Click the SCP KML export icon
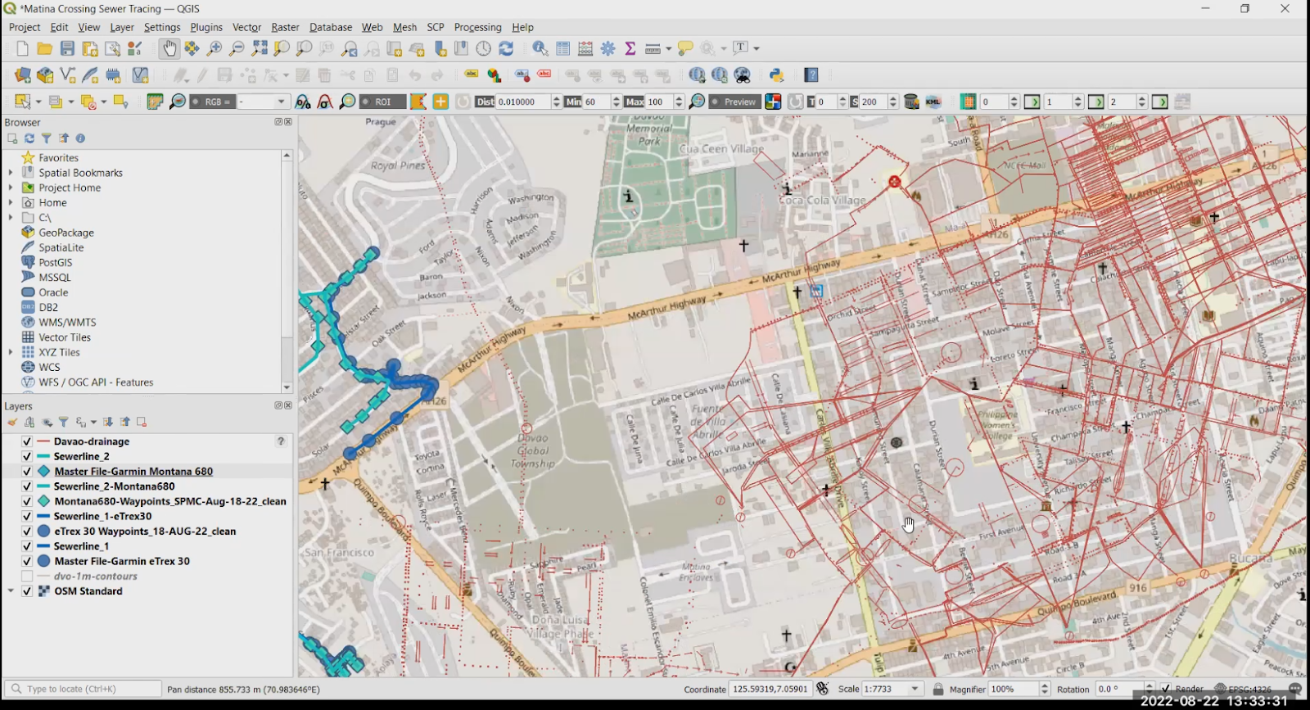The width and height of the screenshot is (1310, 710). coord(933,102)
